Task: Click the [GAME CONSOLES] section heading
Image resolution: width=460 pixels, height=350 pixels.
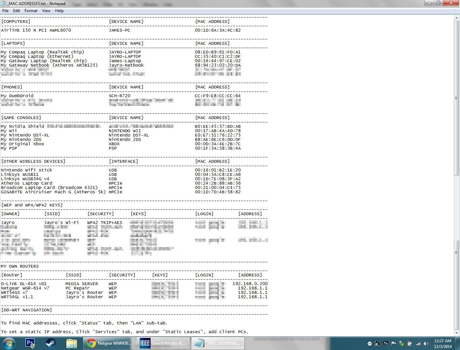Action: (21, 118)
